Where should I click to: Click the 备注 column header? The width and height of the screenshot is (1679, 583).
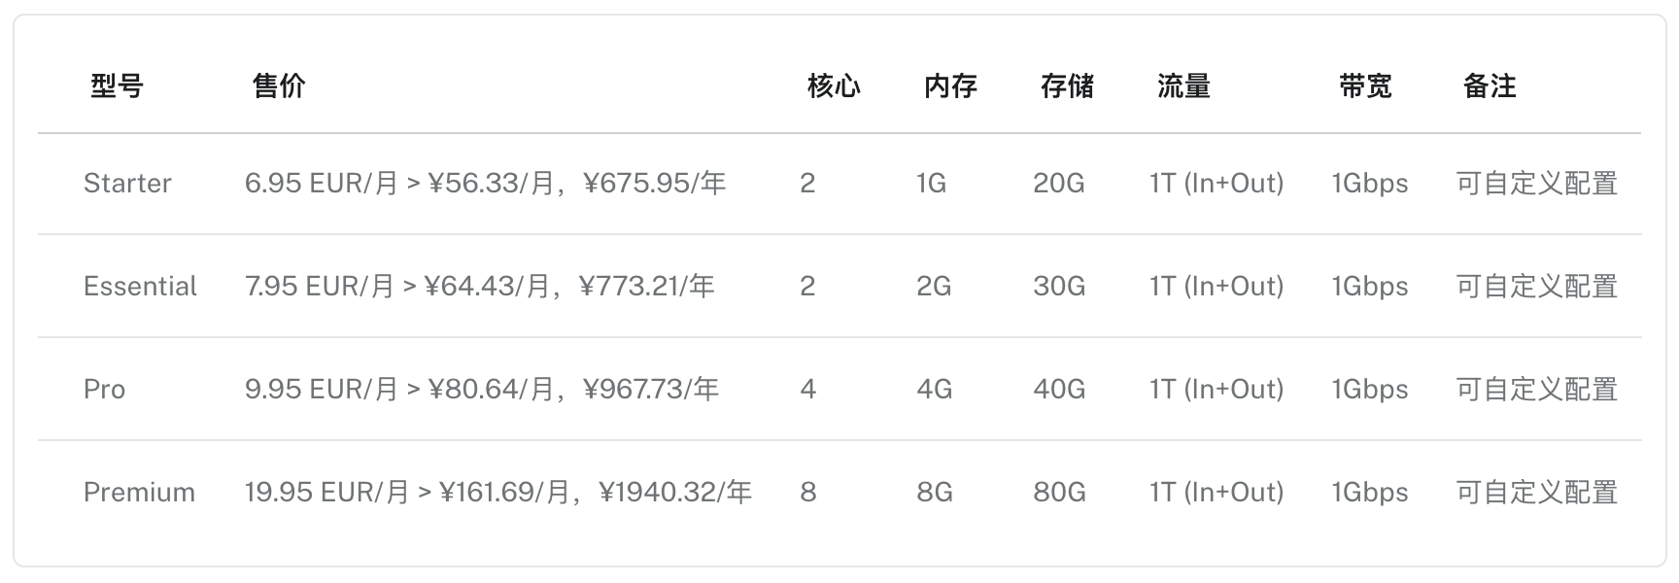(x=1490, y=86)
